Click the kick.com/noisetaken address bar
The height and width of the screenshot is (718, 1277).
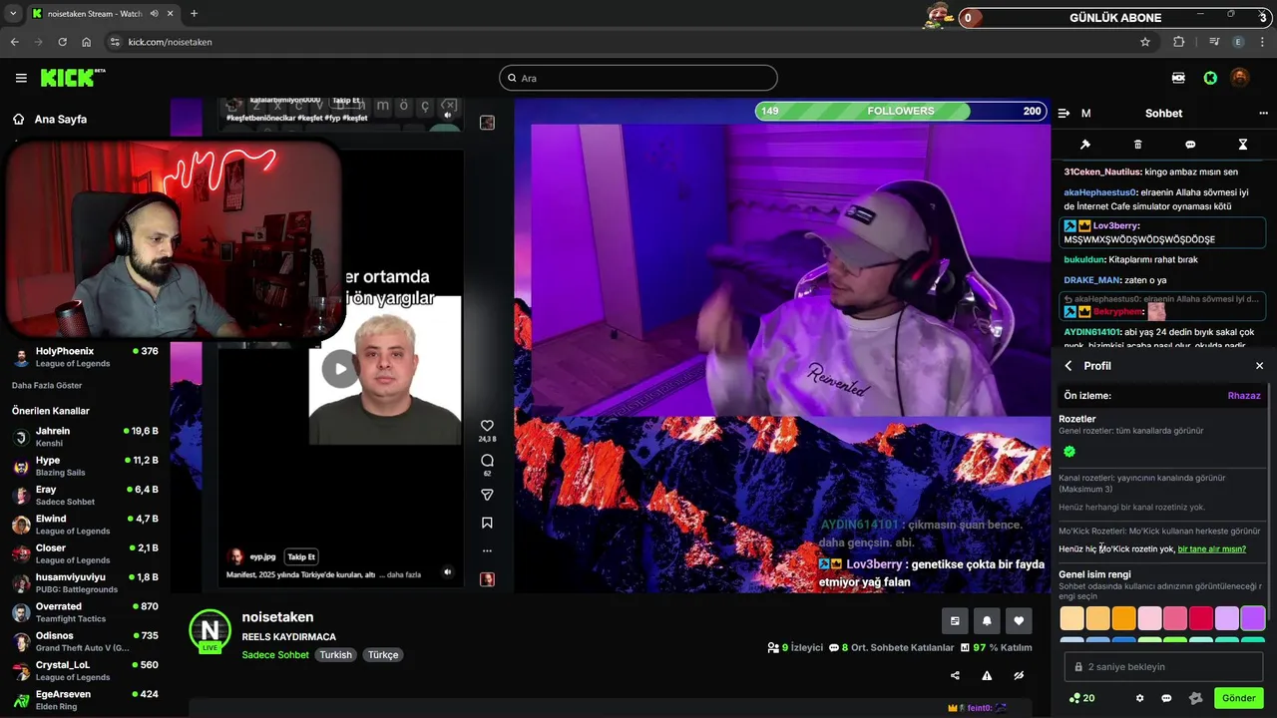pos(629,42)
